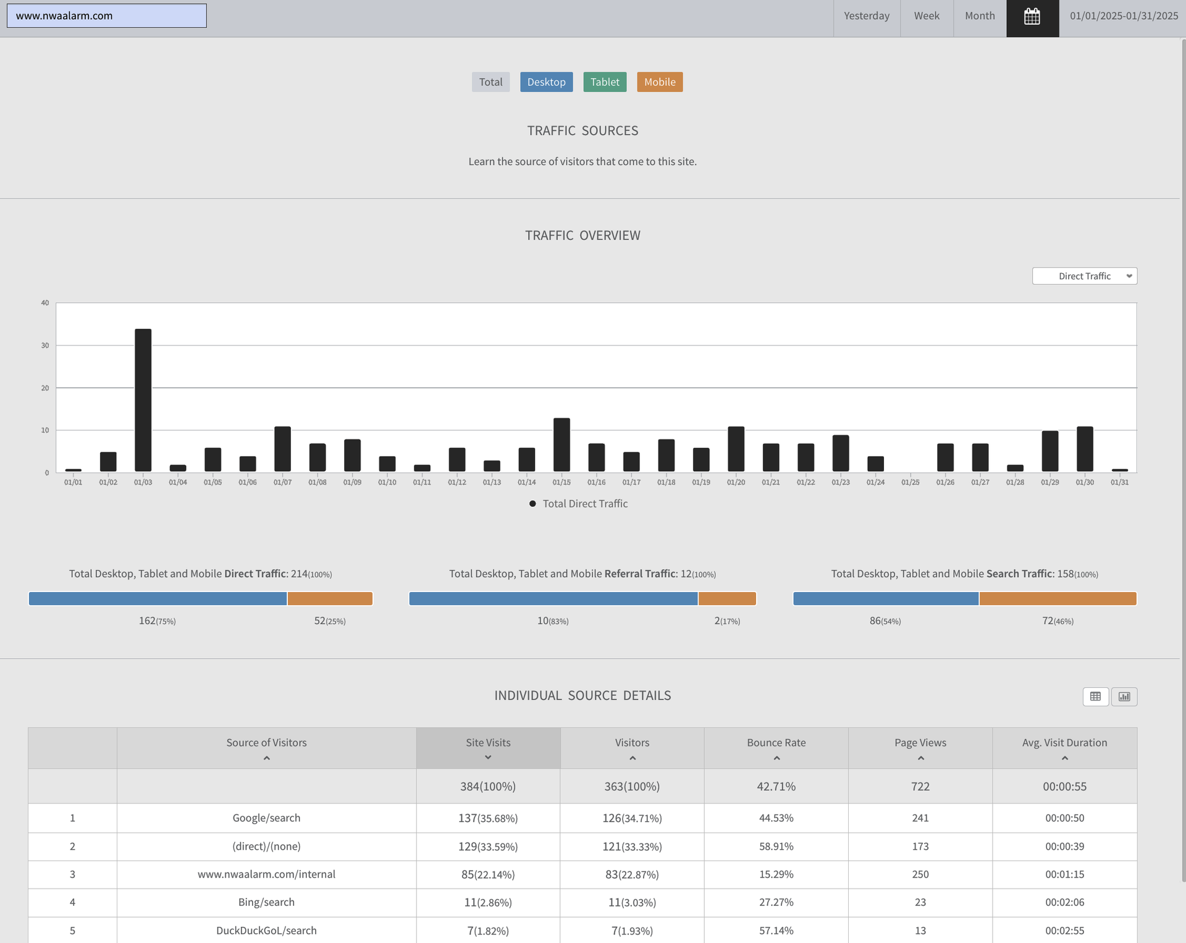Select the Week range tab
This screenshot has height=943, width=1186.
coord(927,16)
